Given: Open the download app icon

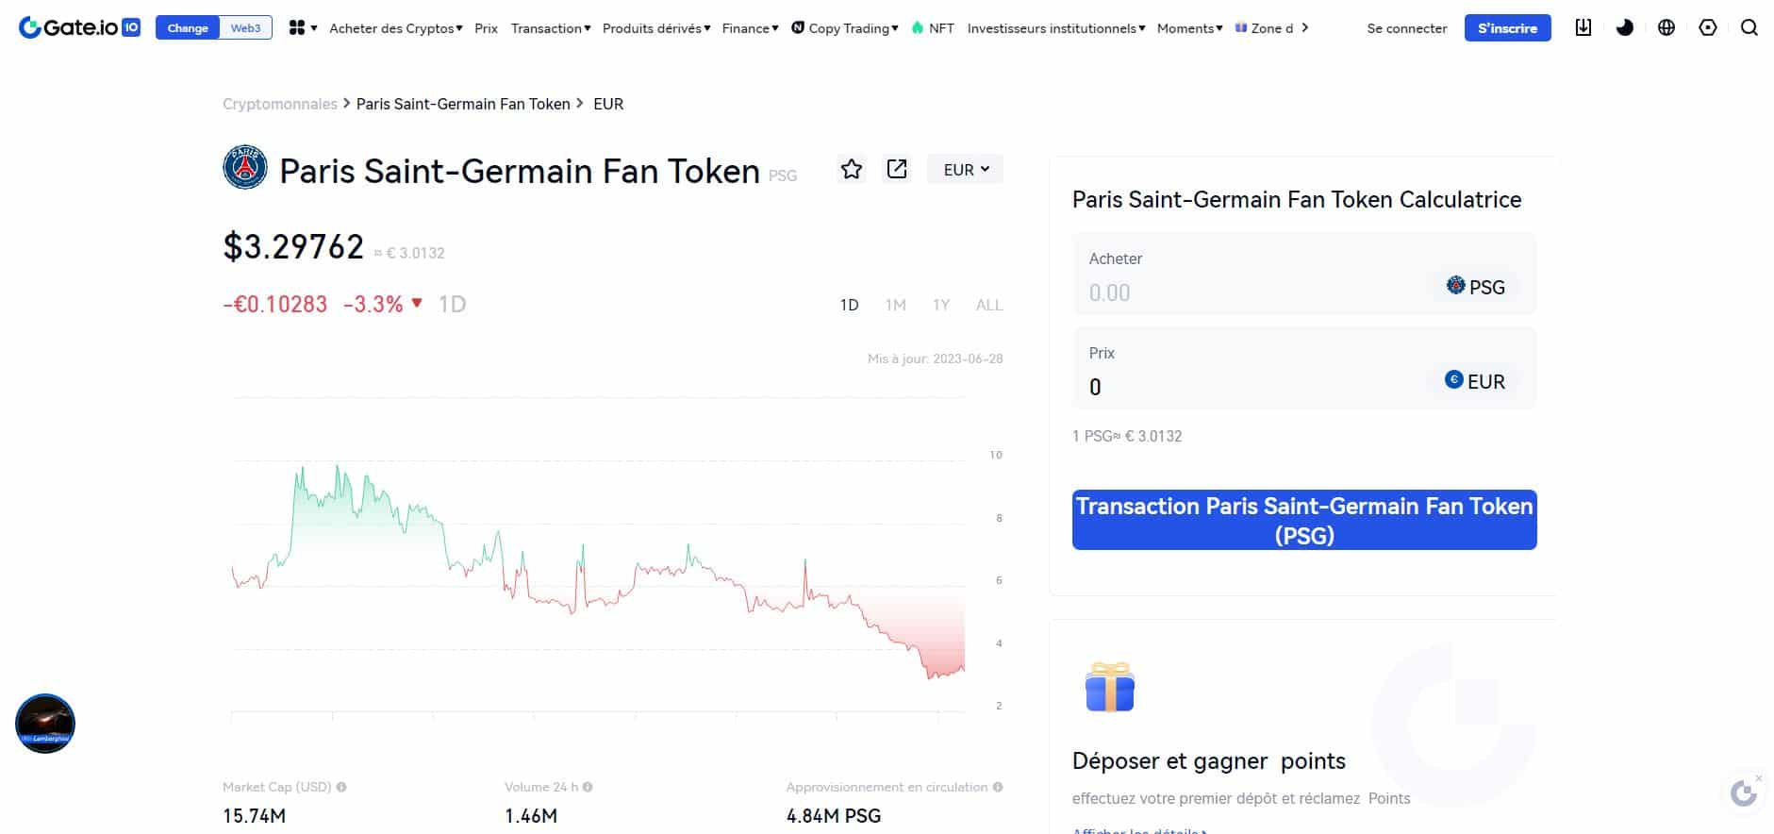Looking at the screenshot, I should (1583, 27).
